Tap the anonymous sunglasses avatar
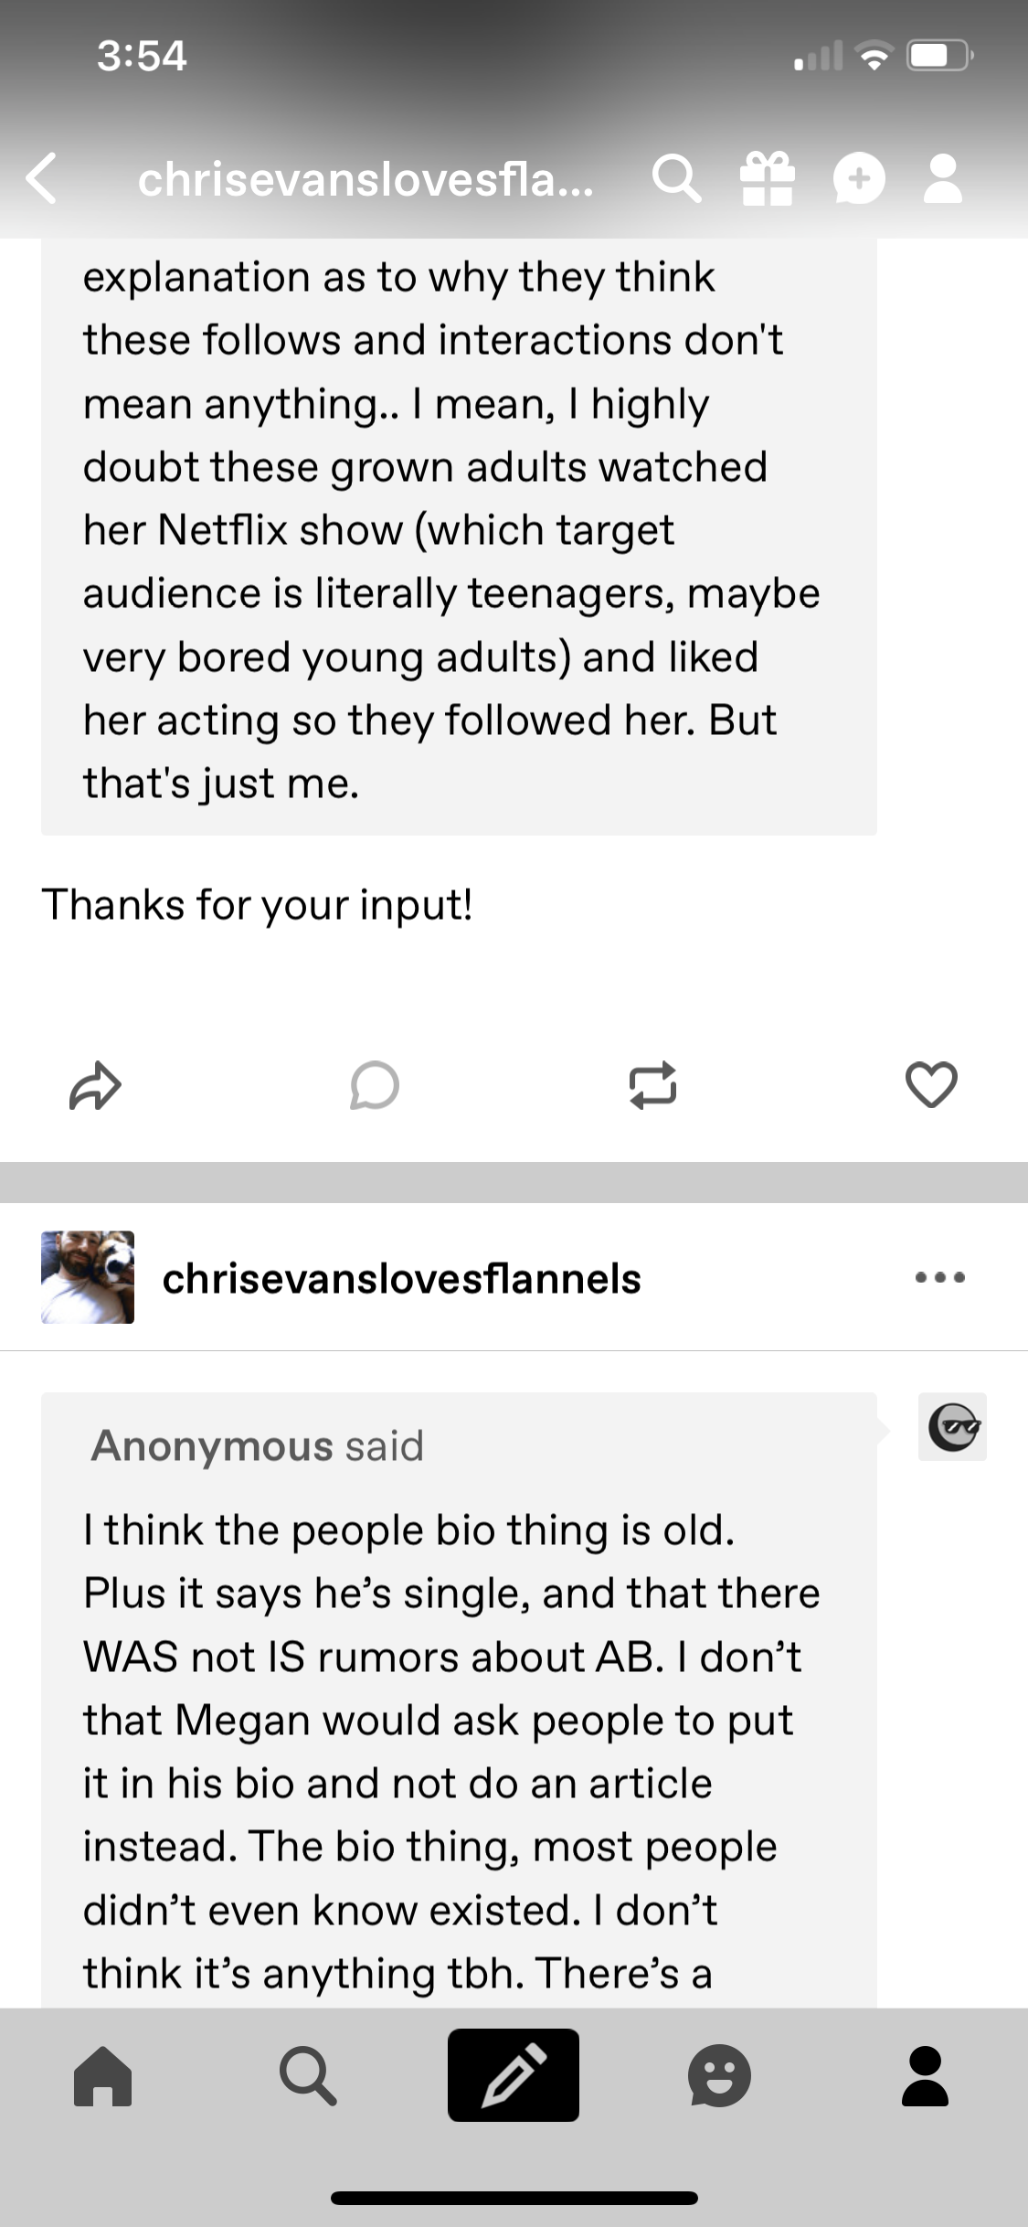This screenshot has width=1028, height=2227. coord(952,1426)
